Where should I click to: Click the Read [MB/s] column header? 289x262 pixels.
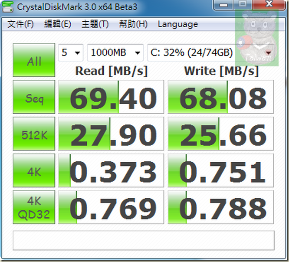click(x=112, y=71)
